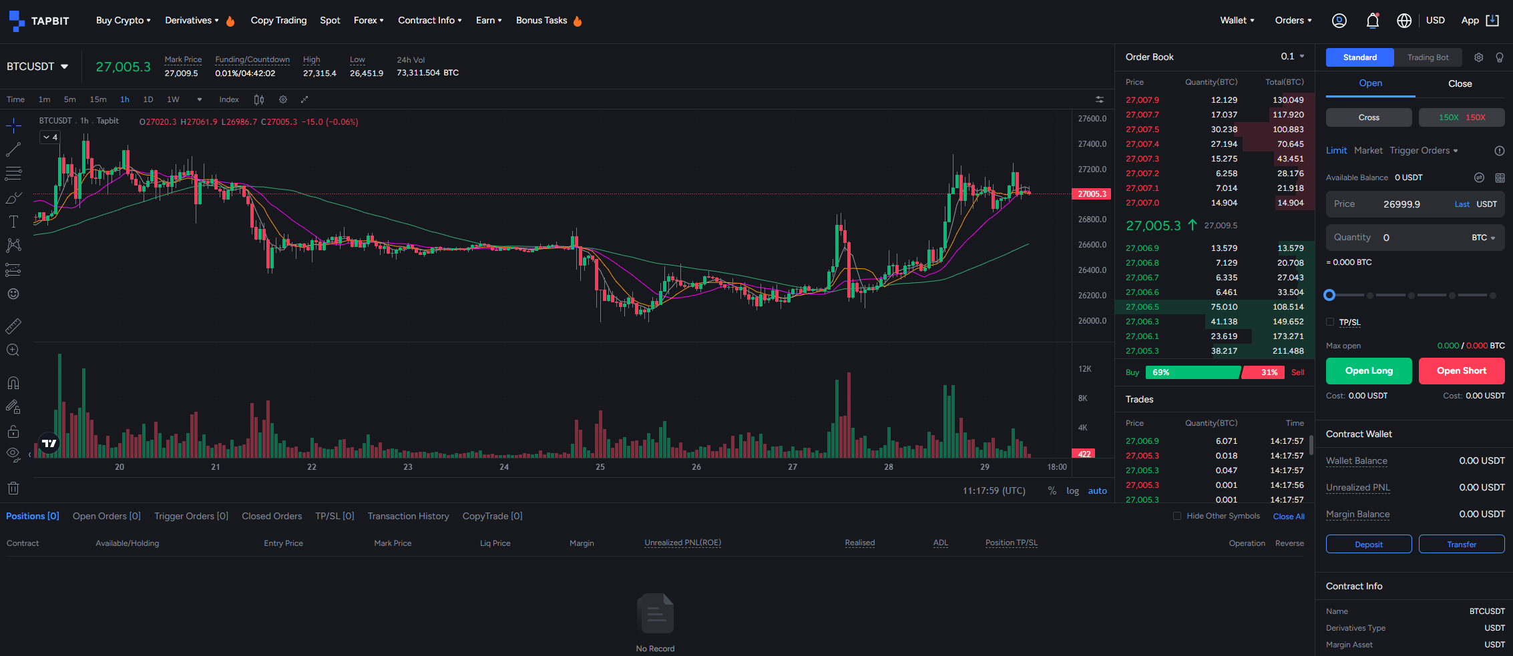Adjust leverage with 150X button

click(1462, 117)
